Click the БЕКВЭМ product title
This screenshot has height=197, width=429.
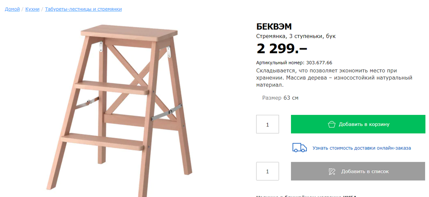coord(274,26)
